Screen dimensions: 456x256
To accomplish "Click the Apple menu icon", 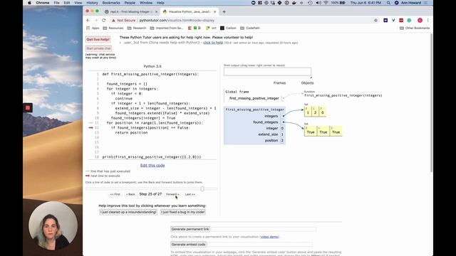I will [29, 3].
